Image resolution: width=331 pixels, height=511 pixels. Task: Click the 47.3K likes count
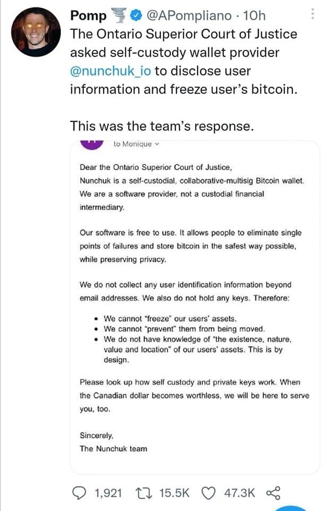tap(240, 493)
